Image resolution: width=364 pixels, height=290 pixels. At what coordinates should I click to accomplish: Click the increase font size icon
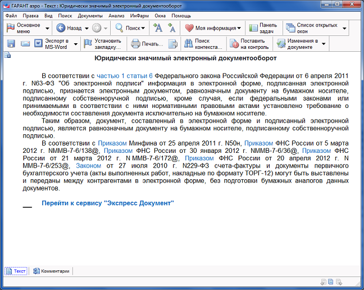[x=158, y=28]
